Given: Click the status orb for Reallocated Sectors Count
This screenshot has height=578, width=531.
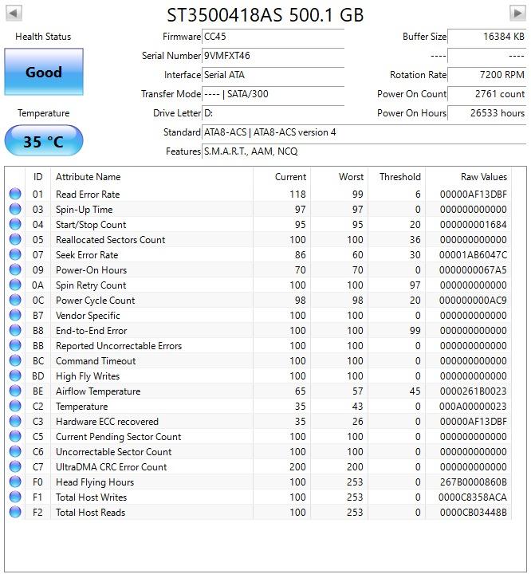Looking at the screenshot, I should click(15, 239).
